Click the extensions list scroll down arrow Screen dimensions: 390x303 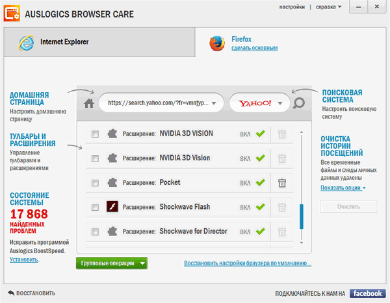pos(302,243)
